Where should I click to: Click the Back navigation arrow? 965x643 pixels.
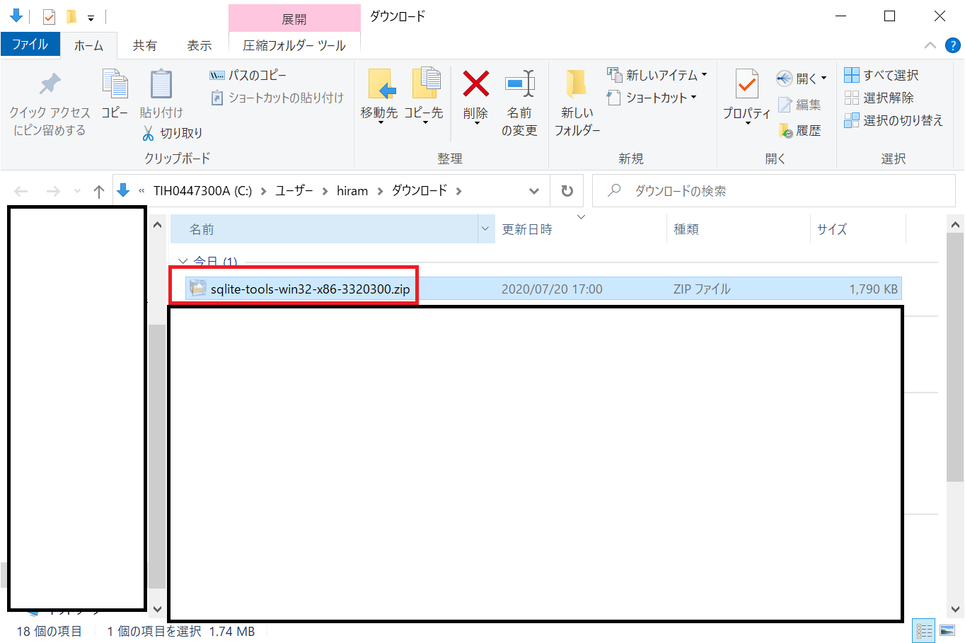pyautogui.click(x=21, y=191)
